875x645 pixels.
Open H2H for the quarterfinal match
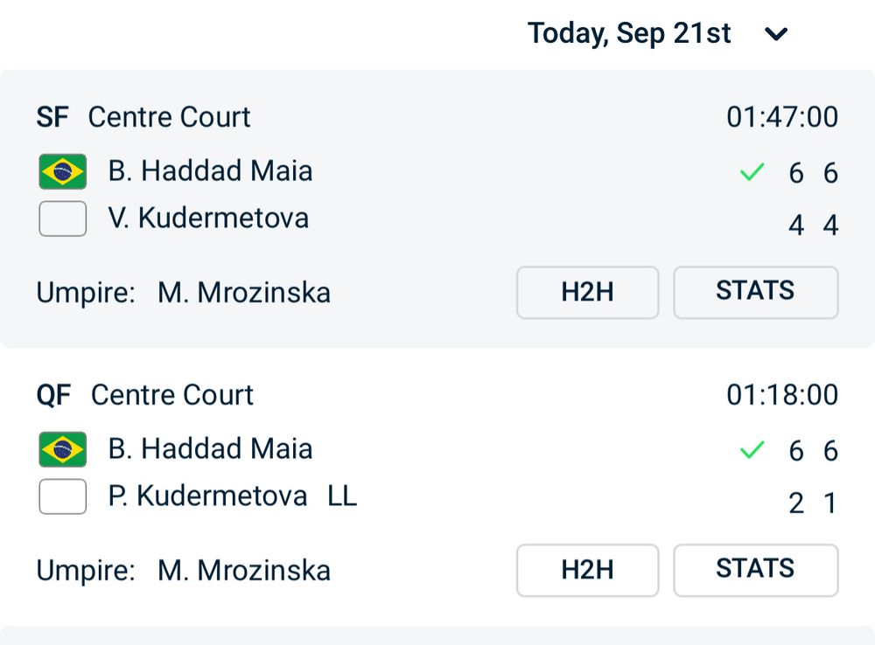(x=587, y=570)
